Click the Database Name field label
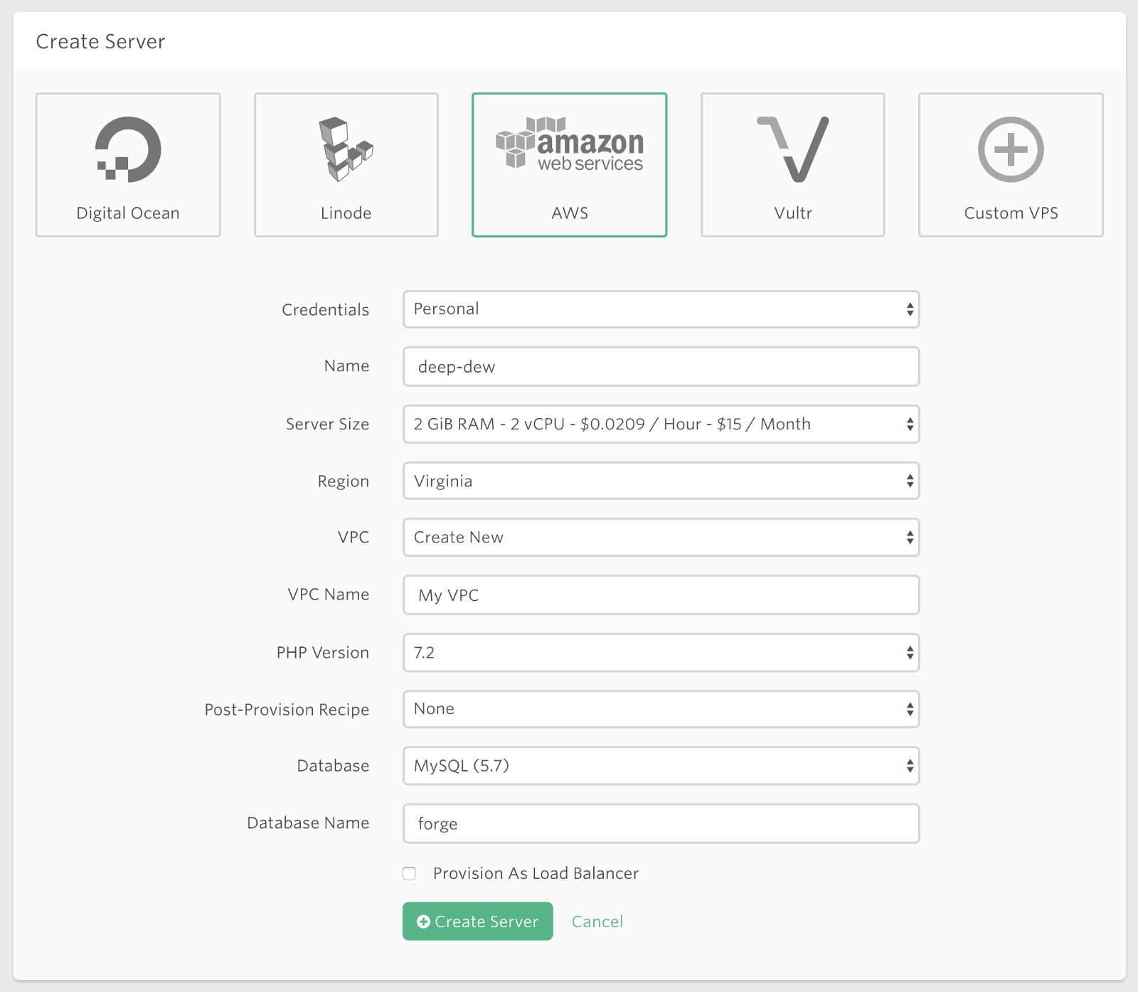The image size is (1138, 992). coord(308,823)
